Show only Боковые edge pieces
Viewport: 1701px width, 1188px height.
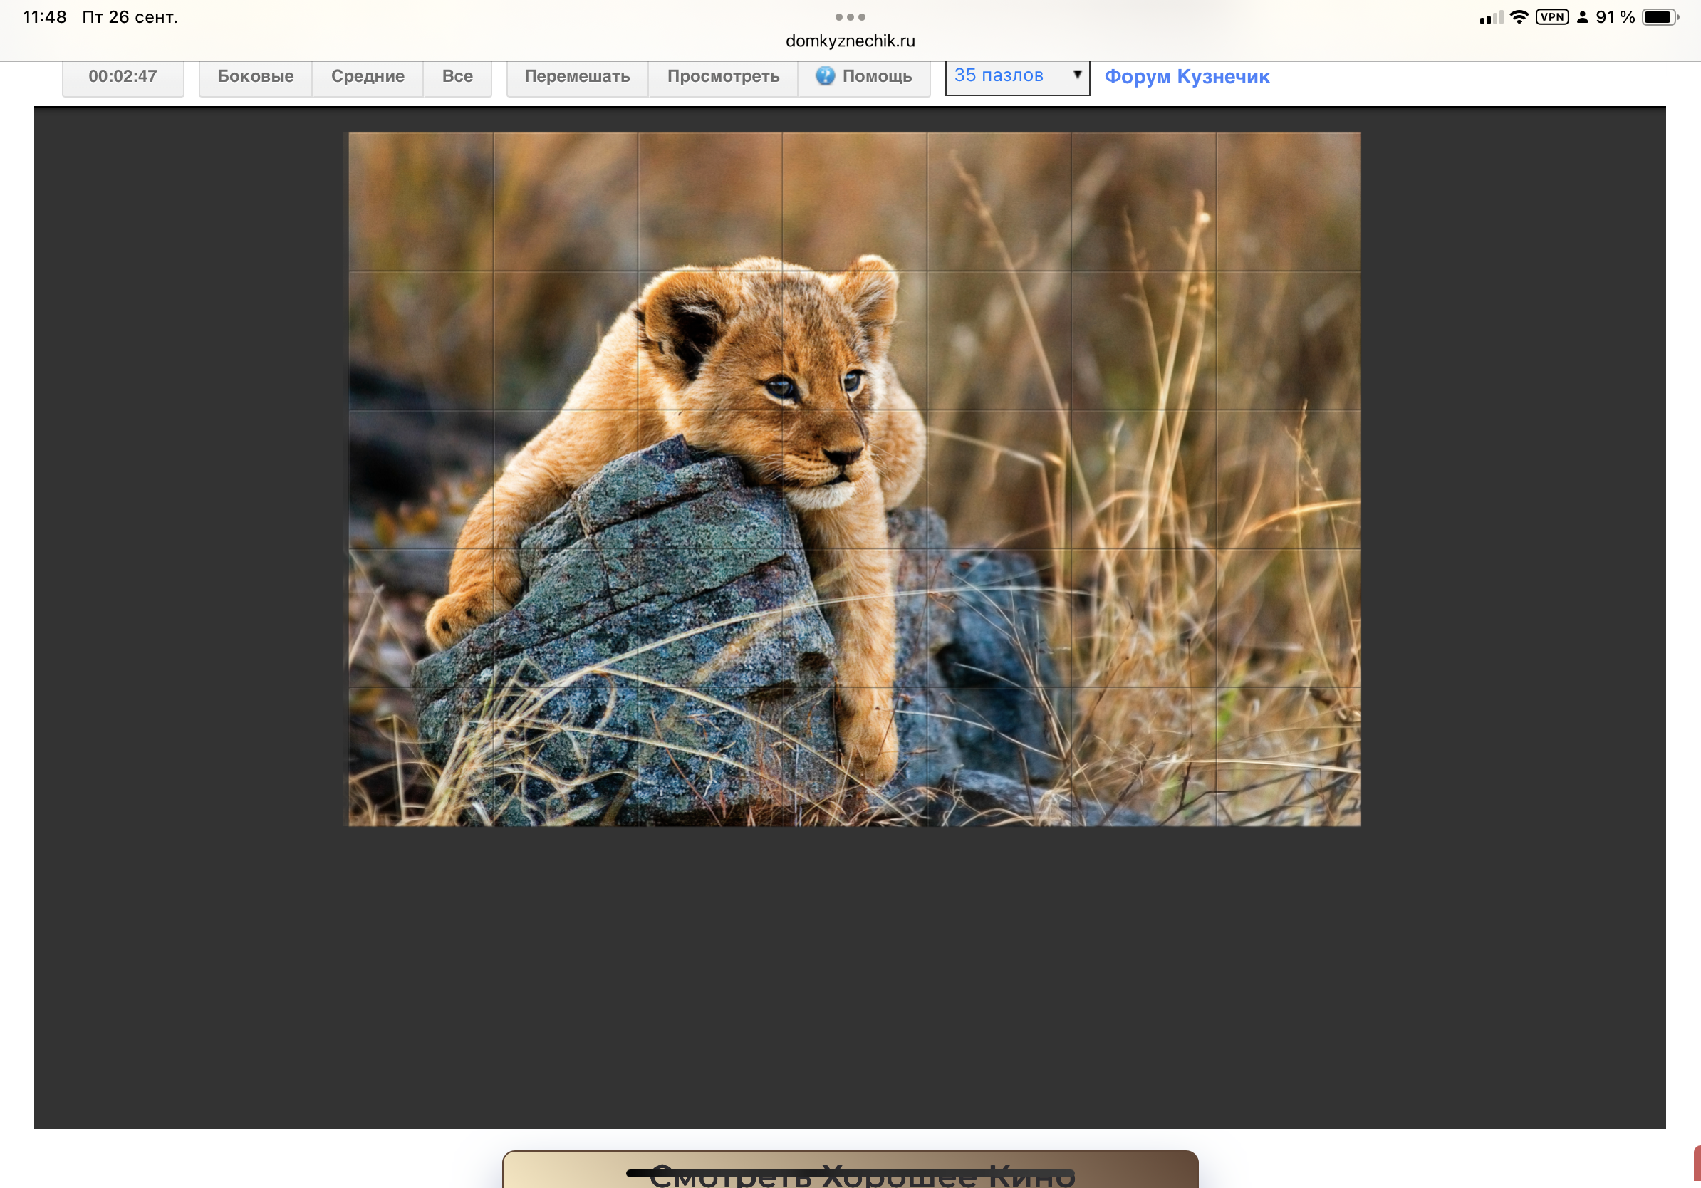(255, 77)
